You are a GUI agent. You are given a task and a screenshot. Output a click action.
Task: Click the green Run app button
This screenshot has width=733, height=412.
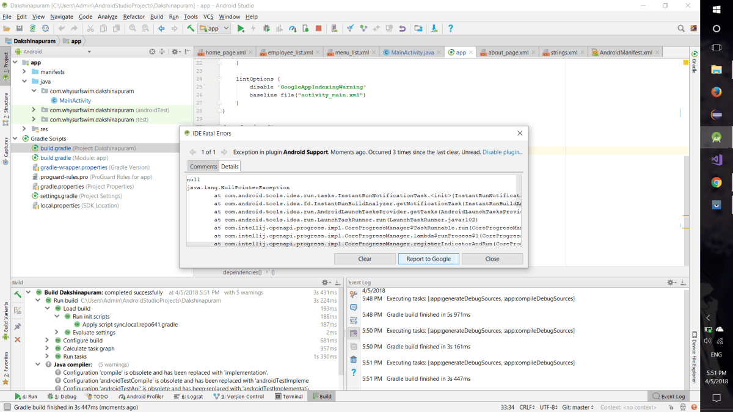241,29
